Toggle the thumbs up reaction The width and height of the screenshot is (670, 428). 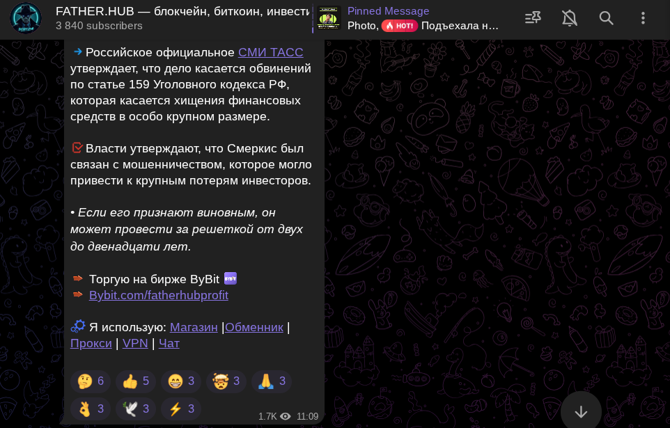(136, 381)
